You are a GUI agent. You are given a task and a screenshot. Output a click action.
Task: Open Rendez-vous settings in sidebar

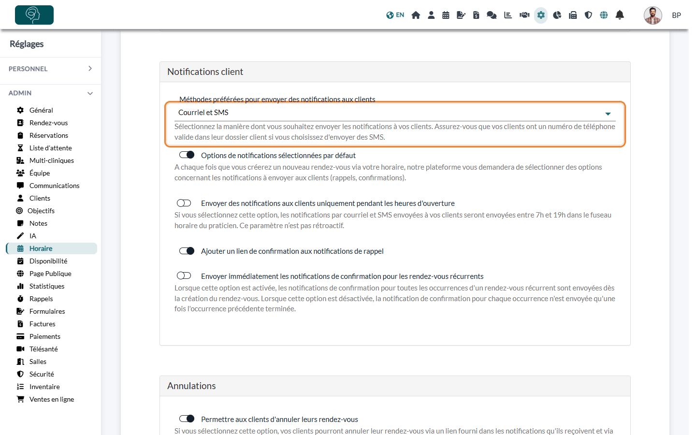pos(48,123)
